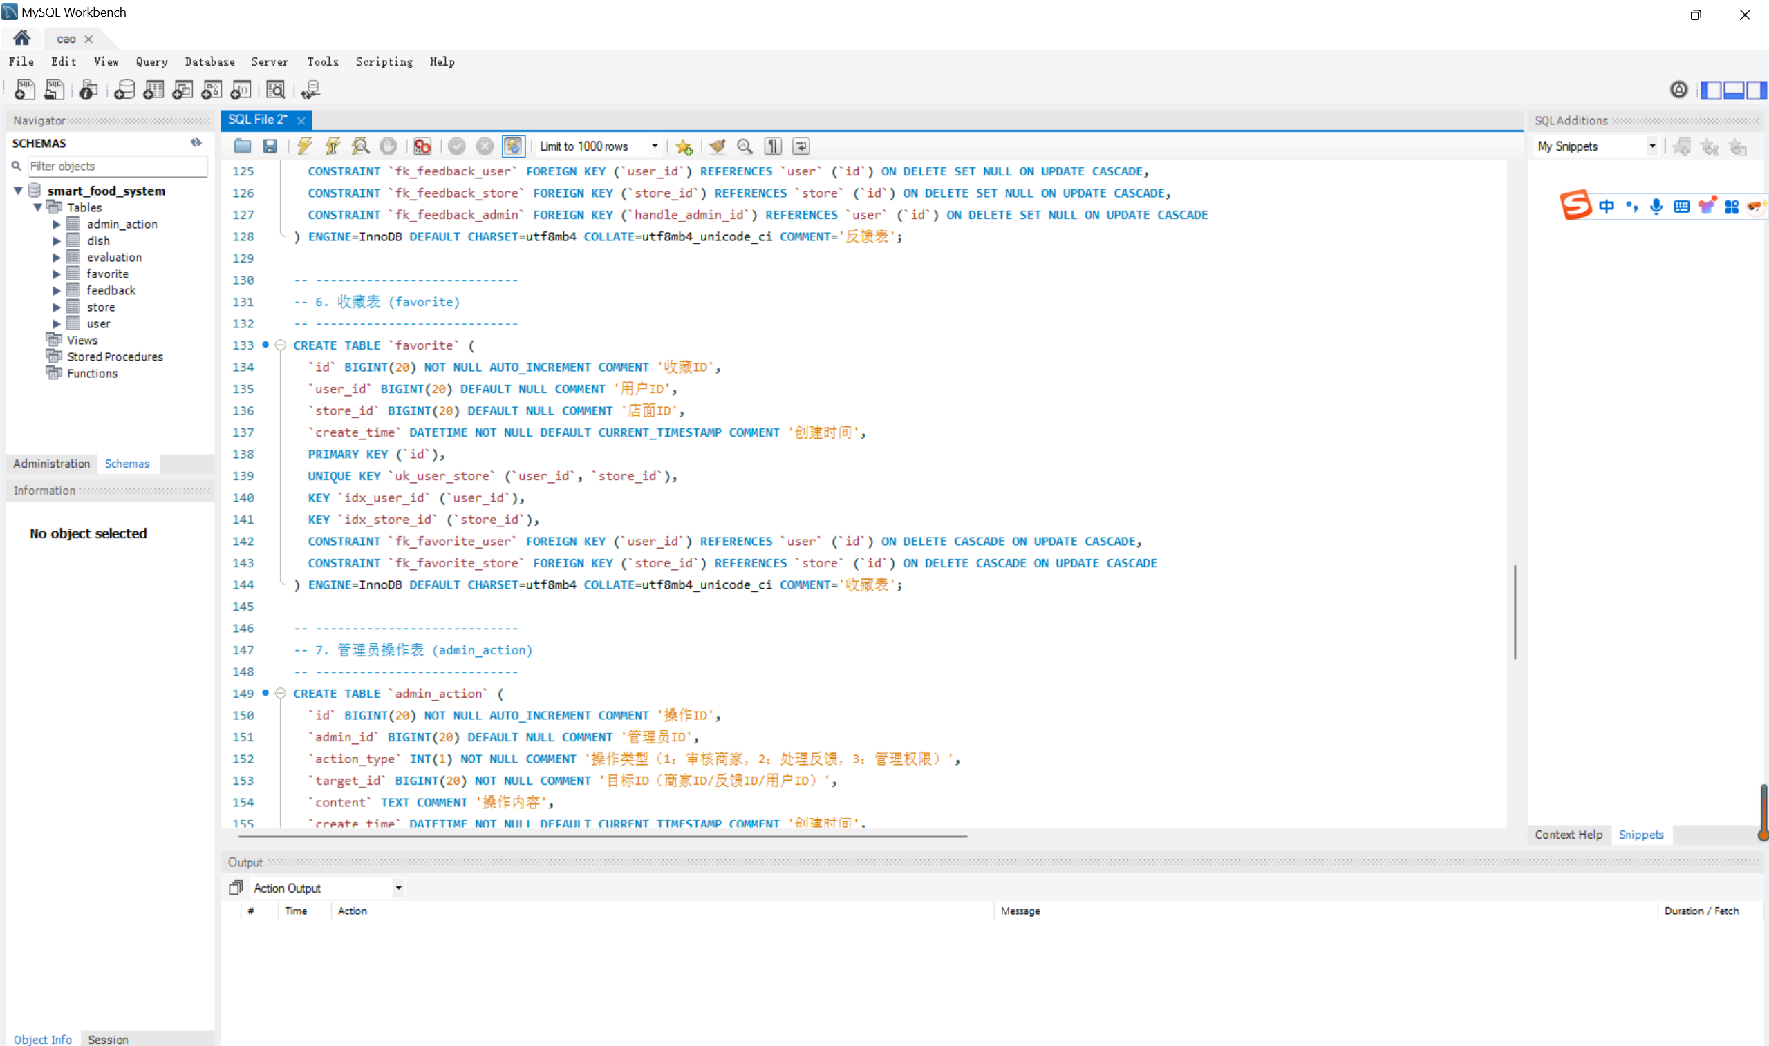Switch to the Session tab
This screenshot has width=1769, height=1046.
(x=108, y=1039)
